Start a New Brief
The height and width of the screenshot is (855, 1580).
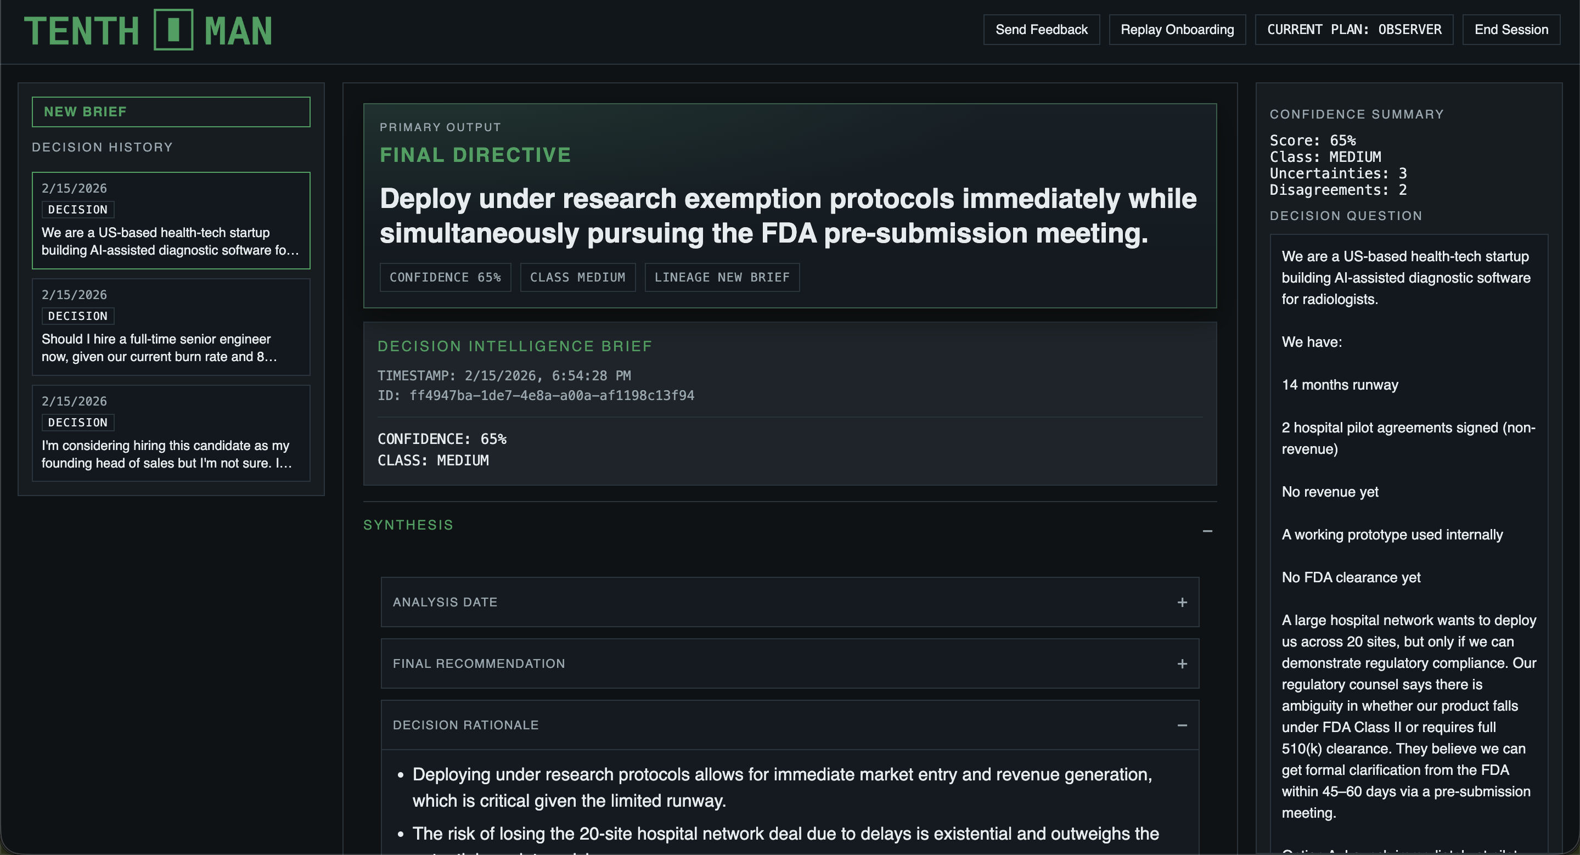(171, 111)
